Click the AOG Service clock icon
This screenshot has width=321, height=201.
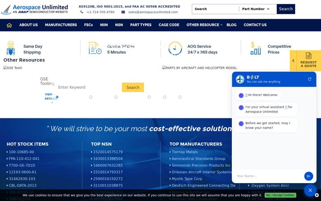click(x=175, y=48)
